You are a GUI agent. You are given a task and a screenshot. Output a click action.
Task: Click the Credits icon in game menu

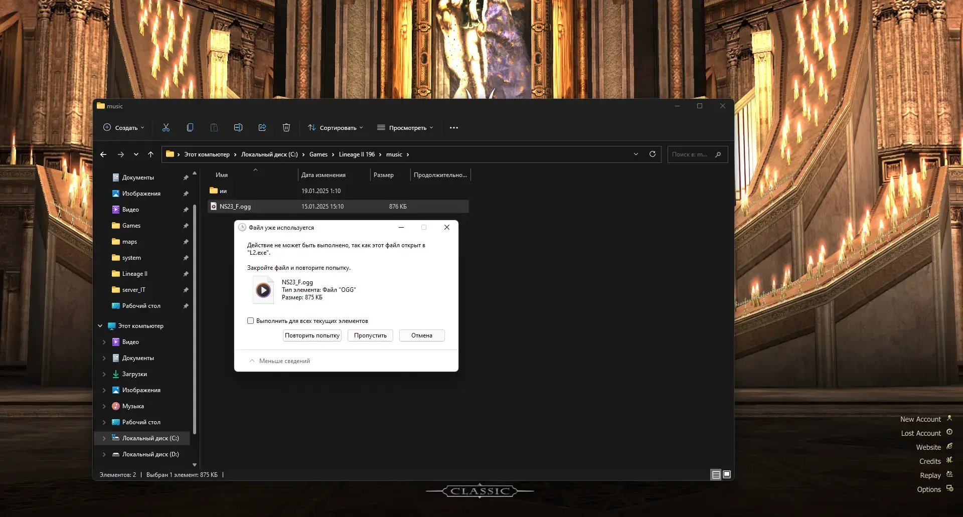pyautogui.click(x=949, y=460)
